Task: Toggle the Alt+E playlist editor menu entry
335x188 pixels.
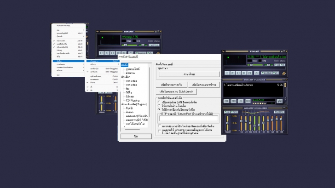Action: point(69,44)
